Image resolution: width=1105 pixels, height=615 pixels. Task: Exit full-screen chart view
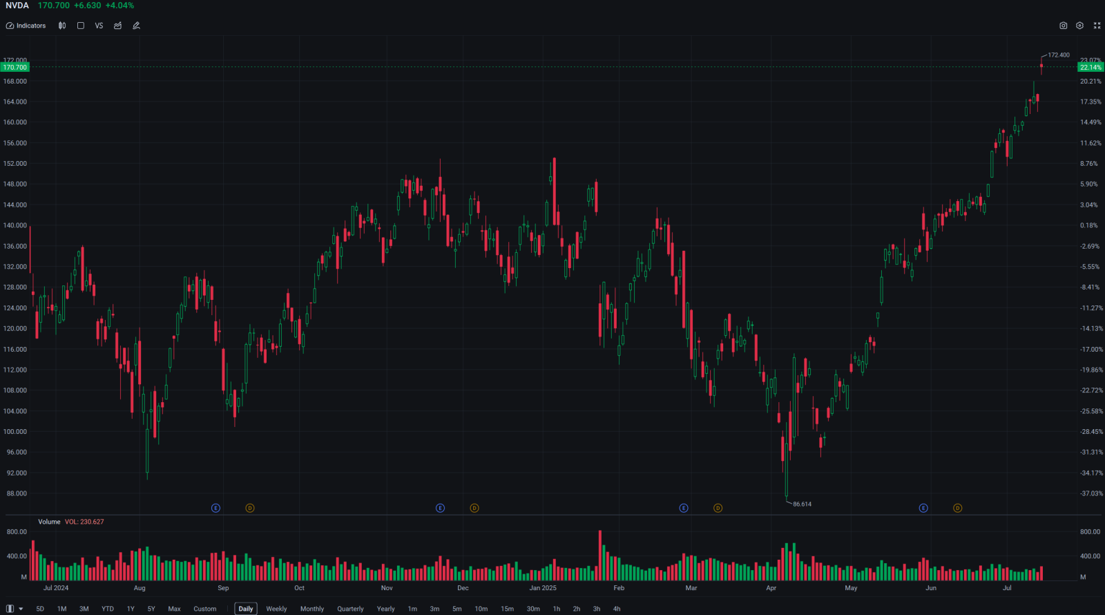(x=1097, y=26)
